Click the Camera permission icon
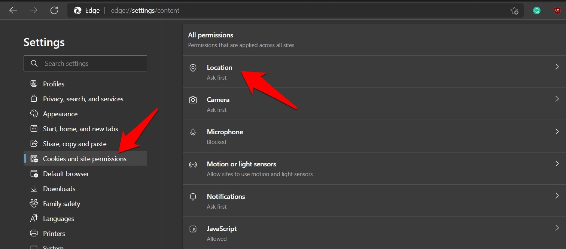The image size is (566, 249). [x=193, y=100]
